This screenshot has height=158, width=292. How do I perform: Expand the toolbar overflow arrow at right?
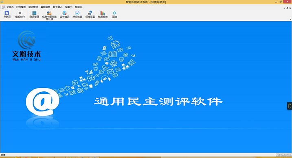(290, 19)
